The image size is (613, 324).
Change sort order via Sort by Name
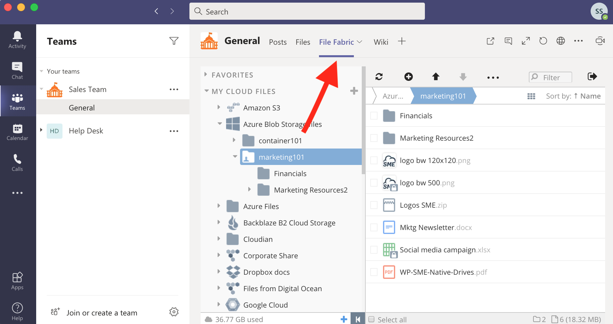coord(573,96)
